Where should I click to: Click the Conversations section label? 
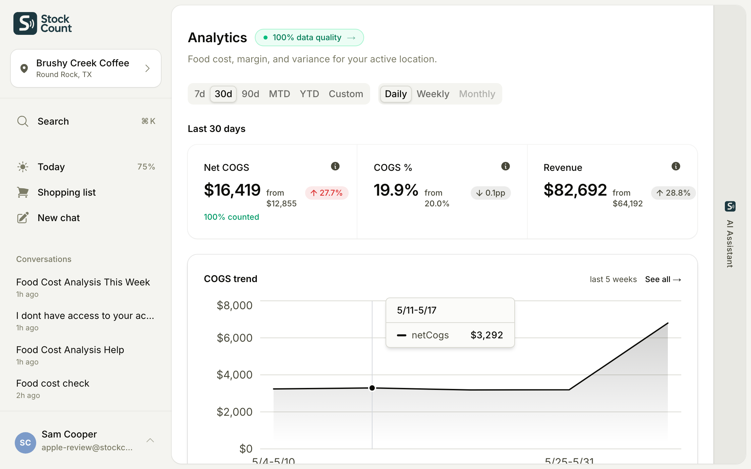(x=44, y=259)
